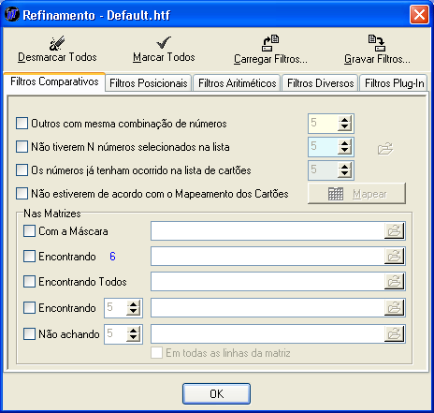Open the Carregar Filtros load icon

tap(270, 43)
